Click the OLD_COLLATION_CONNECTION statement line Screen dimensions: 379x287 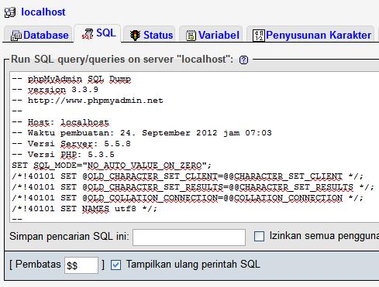pyautogui.click(x=188, y=198)
